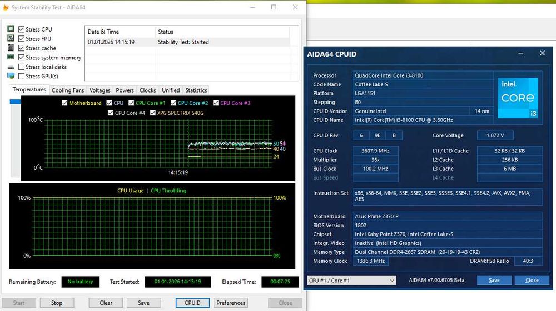
Task: Click the Stop button
Action: 57,303
